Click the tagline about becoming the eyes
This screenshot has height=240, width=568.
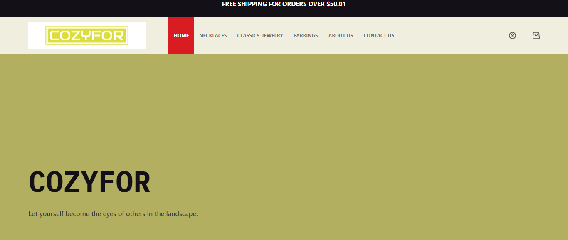pyautogui.click(x=113, y=214)
